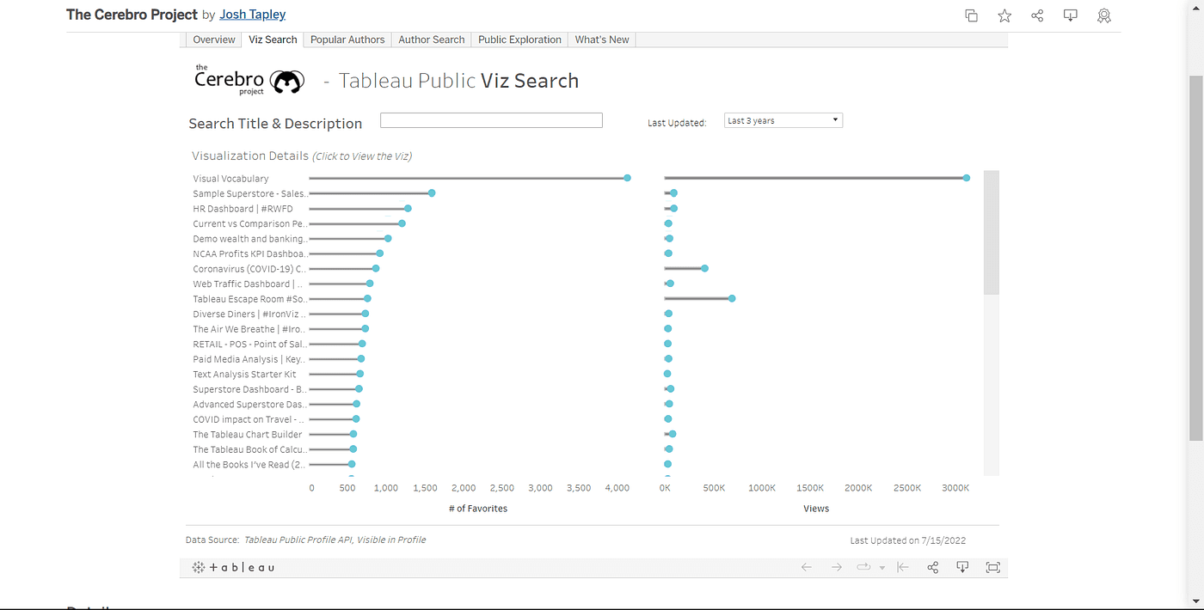Select the Tableau Escape Room row
This screenshot has height=610, width=1204.
(x=249, y=299)
